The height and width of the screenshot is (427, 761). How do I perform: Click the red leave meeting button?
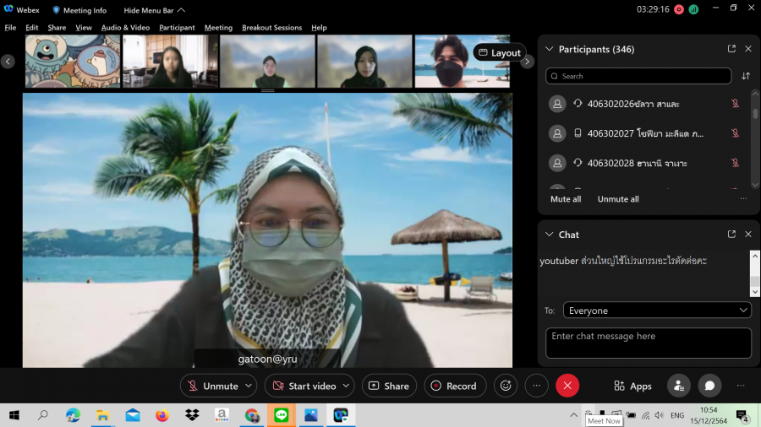(x=567, y=386)
